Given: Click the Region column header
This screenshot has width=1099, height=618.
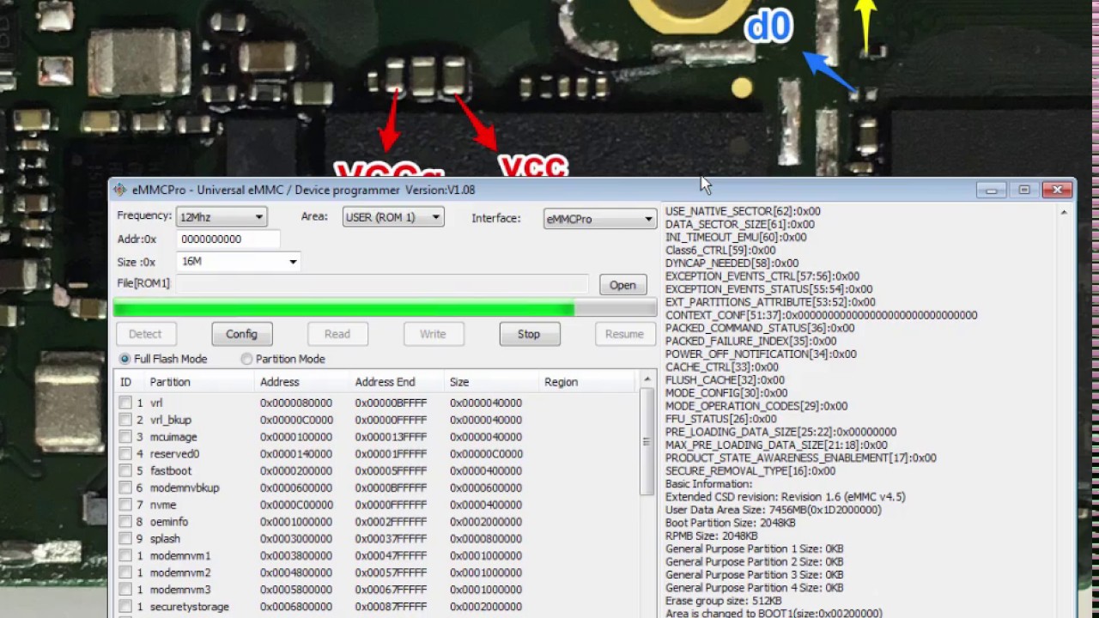Looking at the screenshot, I should tap(588, 382).
